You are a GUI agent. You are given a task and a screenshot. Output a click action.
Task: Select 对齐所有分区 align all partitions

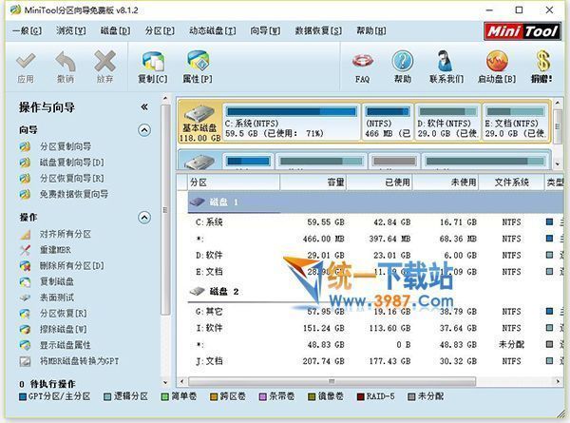pyautogui.click(x=66, y=234)
